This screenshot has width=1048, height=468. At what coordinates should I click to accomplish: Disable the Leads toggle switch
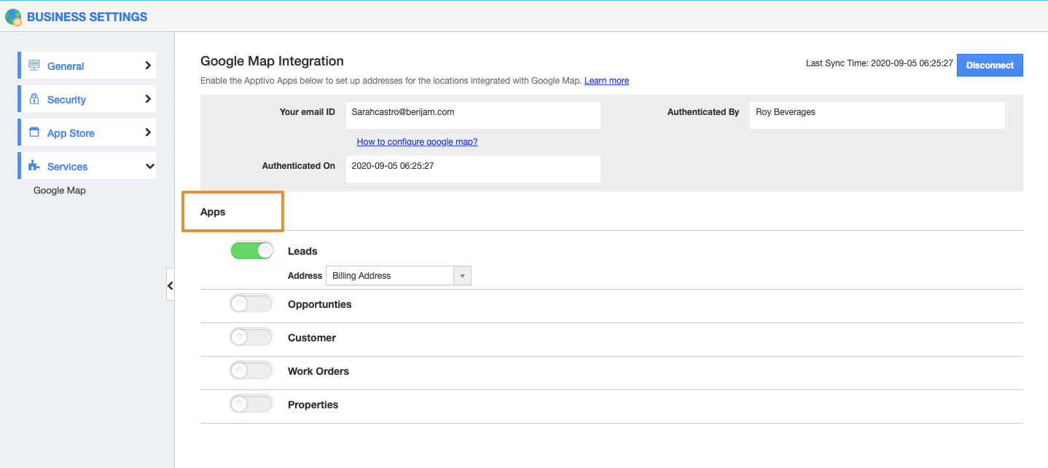(252, 251)
